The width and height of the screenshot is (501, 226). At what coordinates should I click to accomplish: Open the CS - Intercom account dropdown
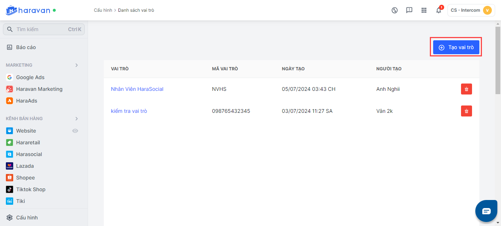(471, 10)
